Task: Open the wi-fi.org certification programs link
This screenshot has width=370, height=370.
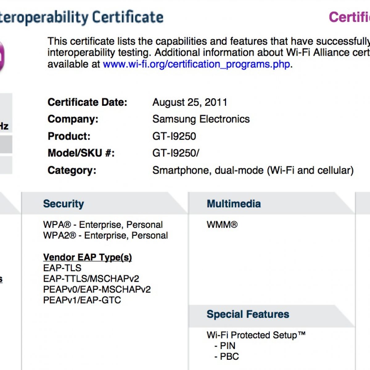Action: (196, 64)
